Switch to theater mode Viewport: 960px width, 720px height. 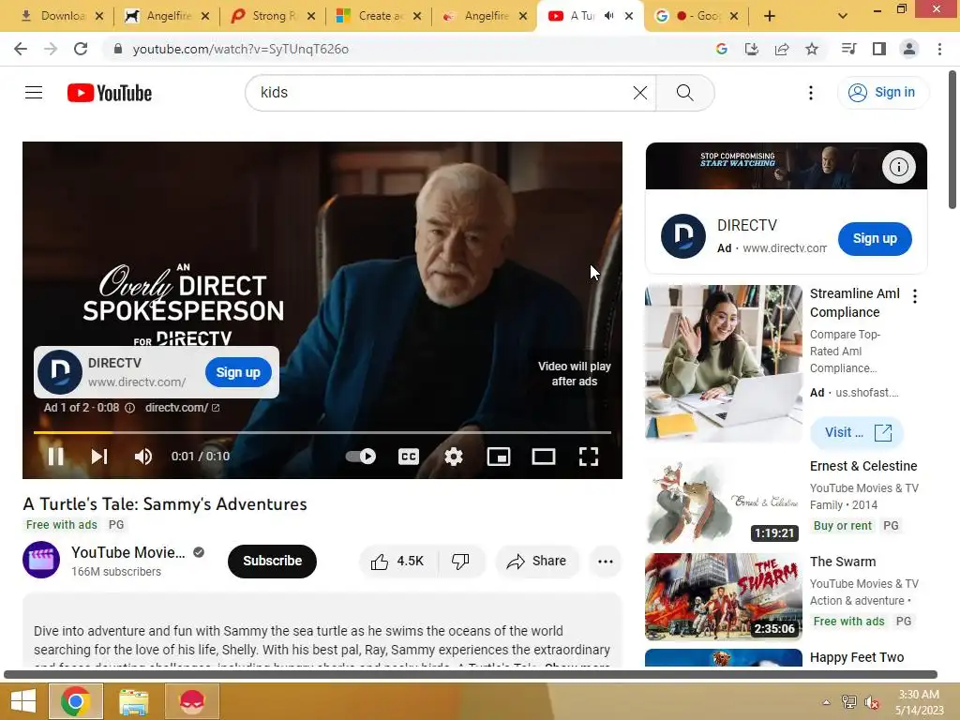click(544, 457)
